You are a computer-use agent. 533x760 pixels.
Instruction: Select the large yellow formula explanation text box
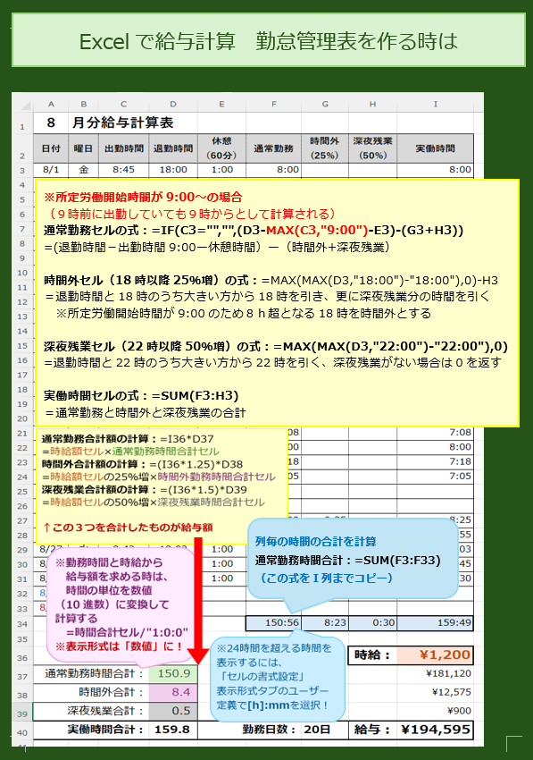277,303
